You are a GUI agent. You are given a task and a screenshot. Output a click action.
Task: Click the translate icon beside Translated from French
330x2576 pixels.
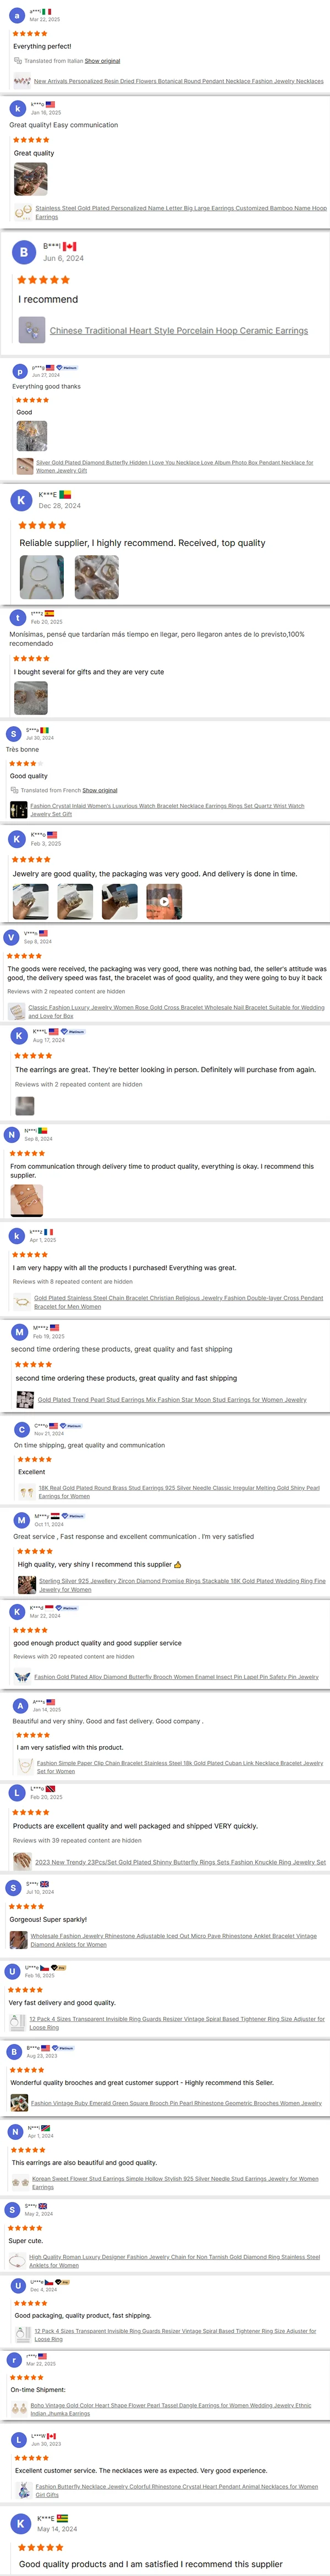pyautogui.click(x=15, y=790)
